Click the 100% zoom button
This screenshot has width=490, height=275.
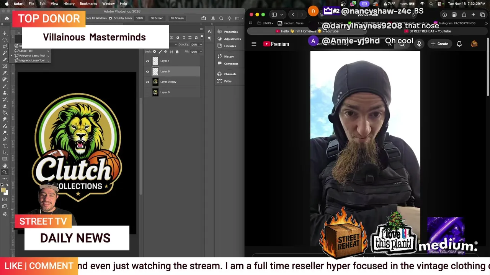coord(139,18)
